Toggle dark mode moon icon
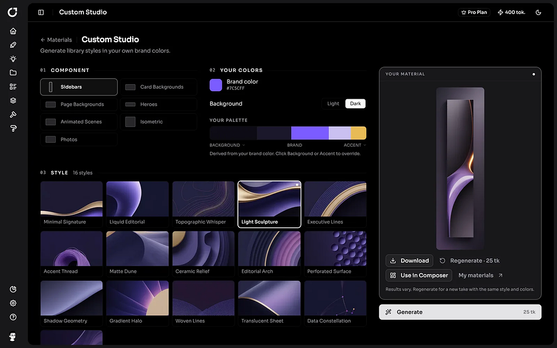 tap(538, 12)
